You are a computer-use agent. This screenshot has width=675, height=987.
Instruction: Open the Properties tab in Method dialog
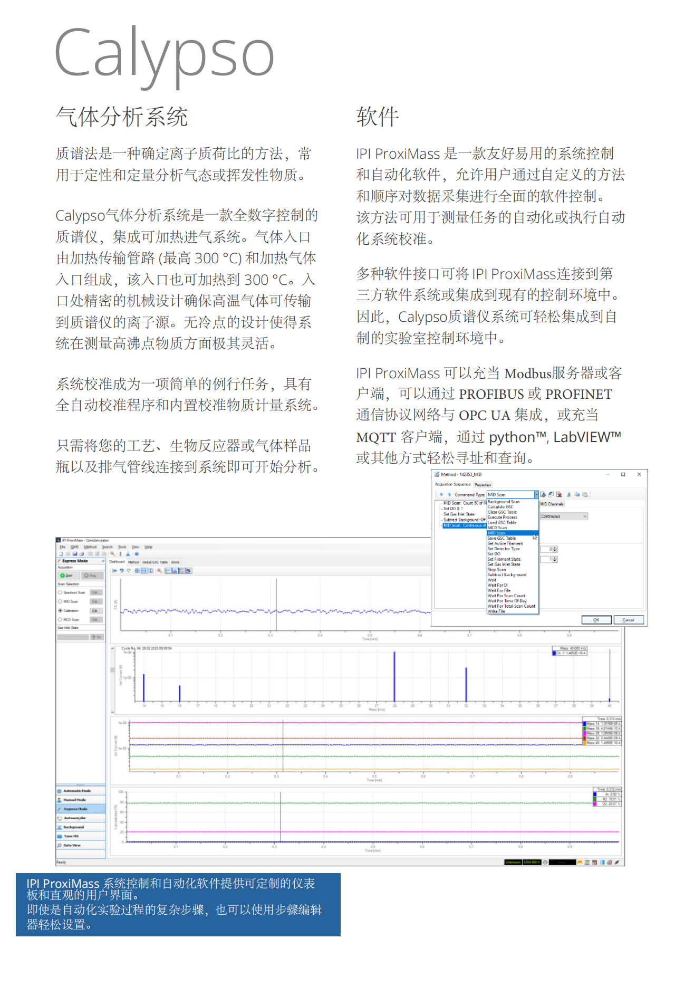[483, 484]
